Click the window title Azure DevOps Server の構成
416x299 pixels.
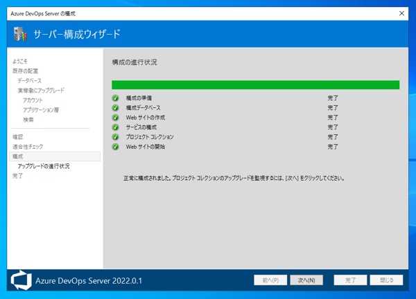pos(43,14)
